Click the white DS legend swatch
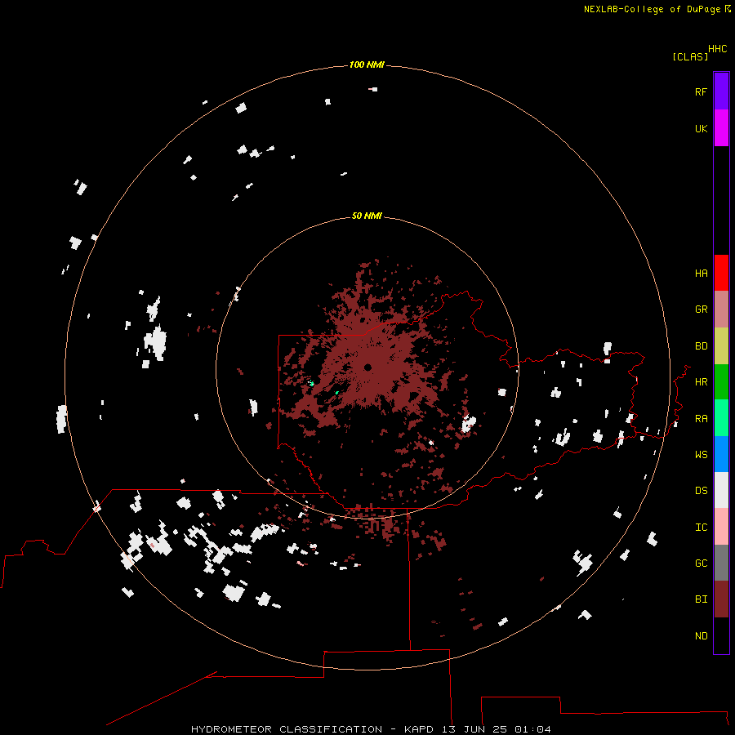735x735 pixels. 721,490
